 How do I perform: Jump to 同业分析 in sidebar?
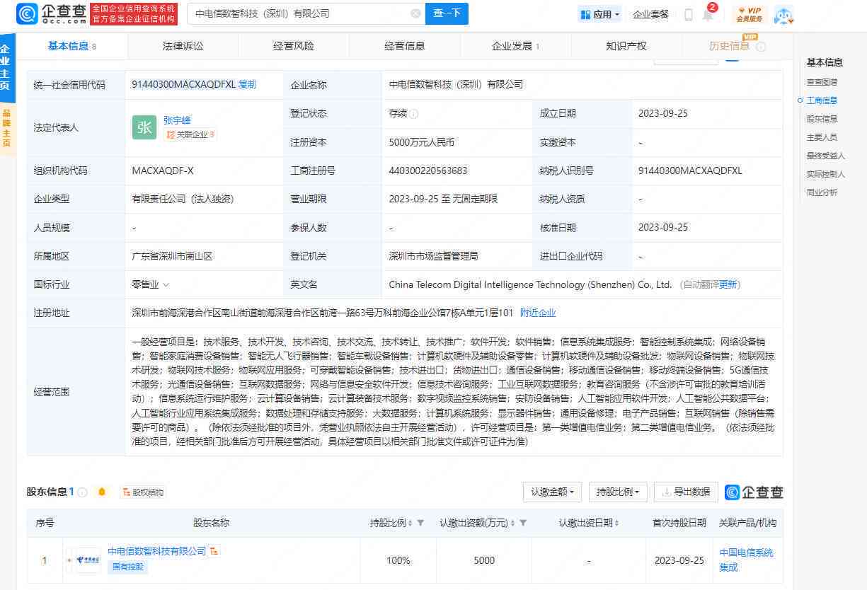pos(822,192)
